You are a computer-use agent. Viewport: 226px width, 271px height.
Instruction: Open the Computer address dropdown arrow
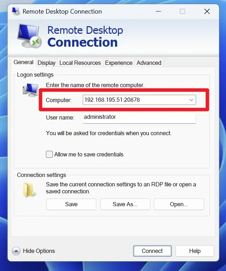click(x=191, y=100)
